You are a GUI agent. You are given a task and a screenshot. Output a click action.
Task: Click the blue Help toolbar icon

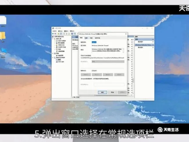coord(72,34)
